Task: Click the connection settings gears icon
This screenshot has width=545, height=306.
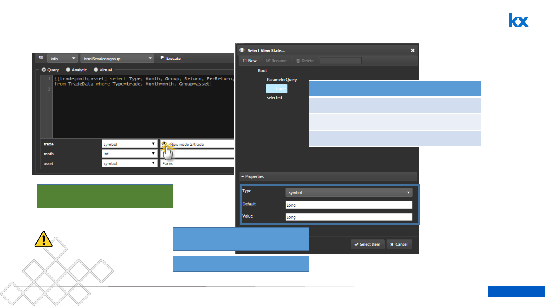Action: (x=41, y=58)
